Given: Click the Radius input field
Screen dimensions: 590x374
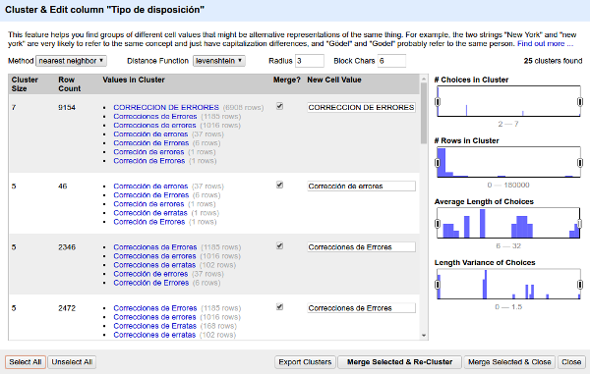Looking at the screenshot, I should coord(310,61).
